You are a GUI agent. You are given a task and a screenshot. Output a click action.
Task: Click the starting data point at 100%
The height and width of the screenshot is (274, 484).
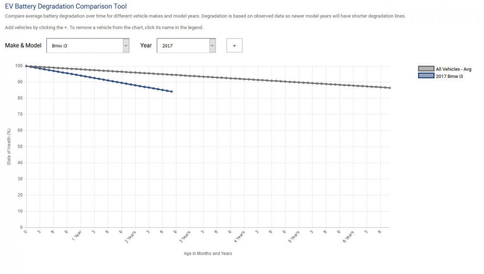26,66
